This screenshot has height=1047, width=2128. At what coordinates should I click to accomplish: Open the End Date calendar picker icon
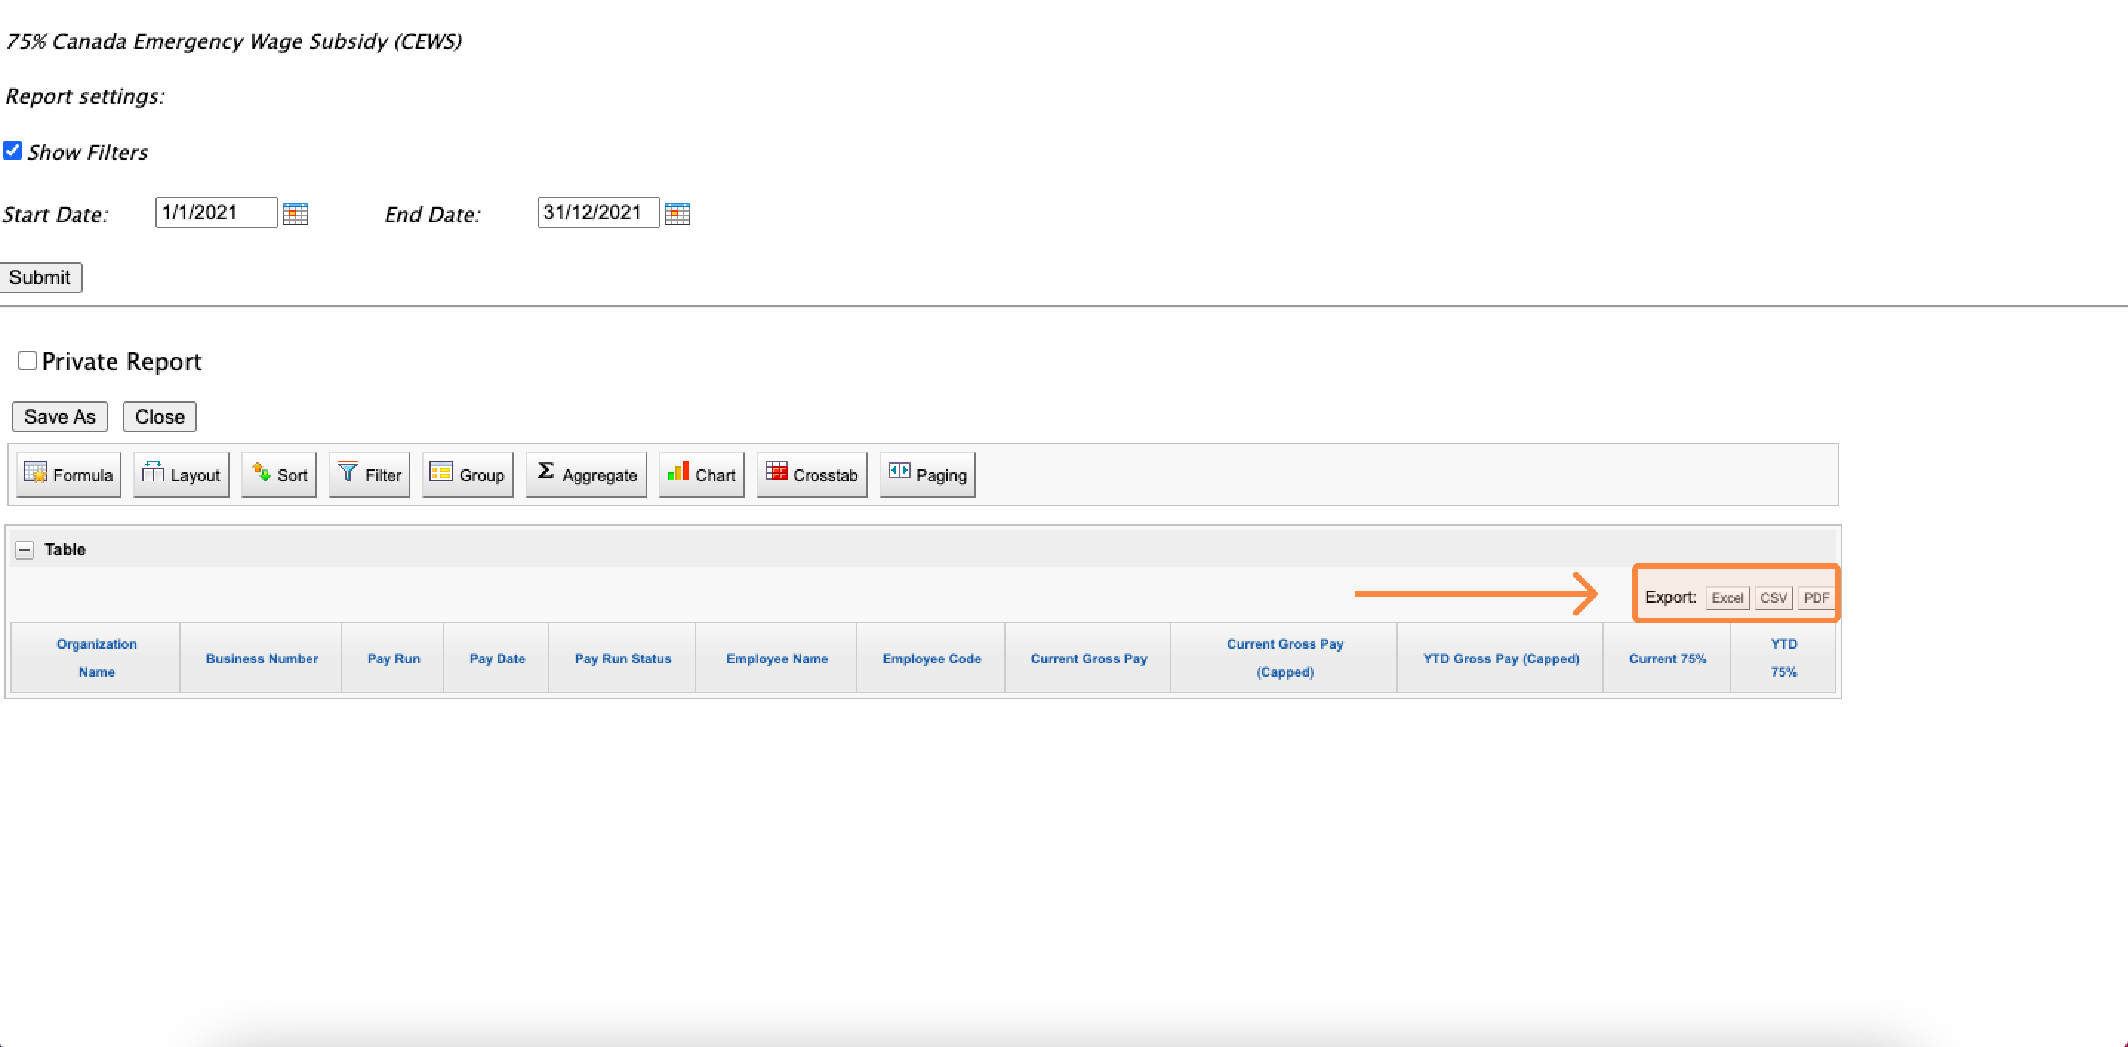point(677,213)
